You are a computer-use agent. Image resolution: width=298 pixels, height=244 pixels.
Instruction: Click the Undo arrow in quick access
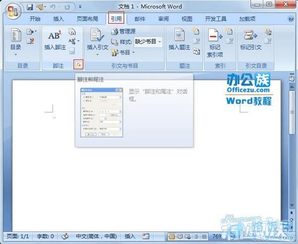(x=53, y=7)
